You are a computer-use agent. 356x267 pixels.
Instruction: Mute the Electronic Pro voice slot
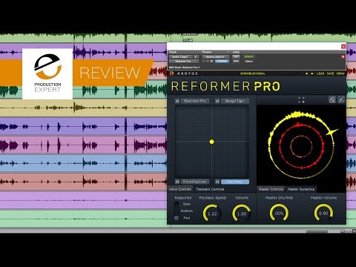click(x=177, y=101)
